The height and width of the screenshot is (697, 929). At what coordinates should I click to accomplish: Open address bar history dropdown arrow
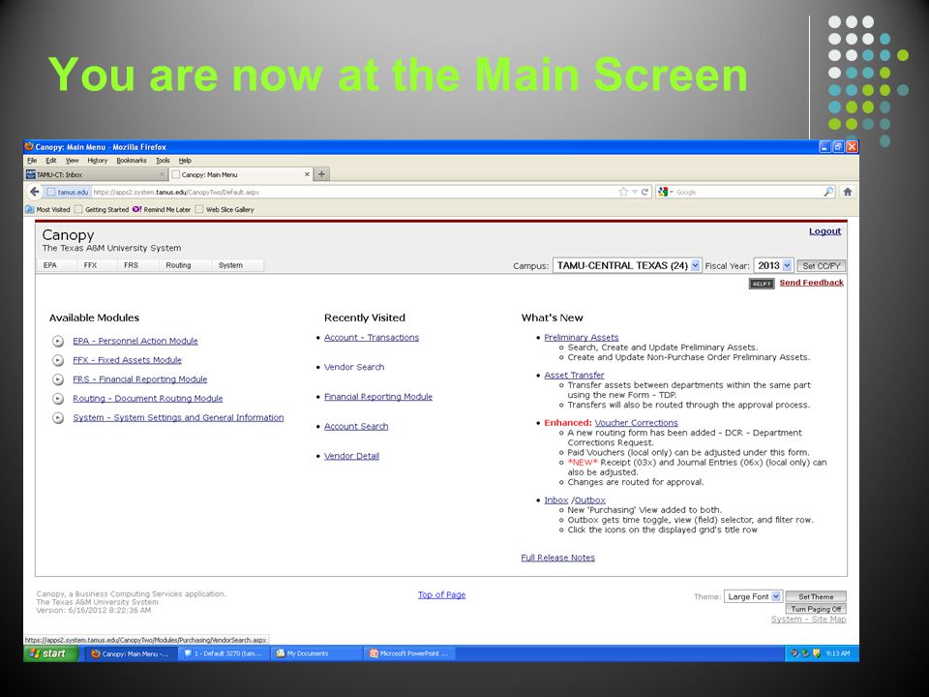pos(635,192)
